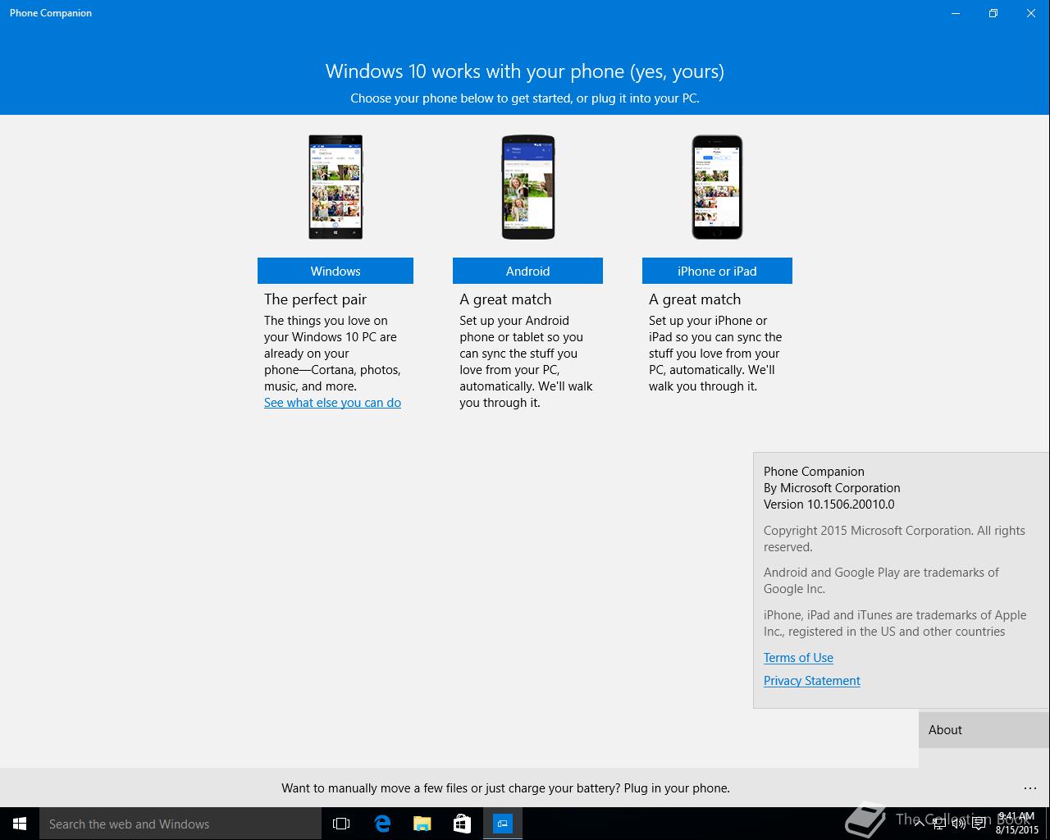
Task: Show hidden tray icons chevron
Action: click(919, 824)
